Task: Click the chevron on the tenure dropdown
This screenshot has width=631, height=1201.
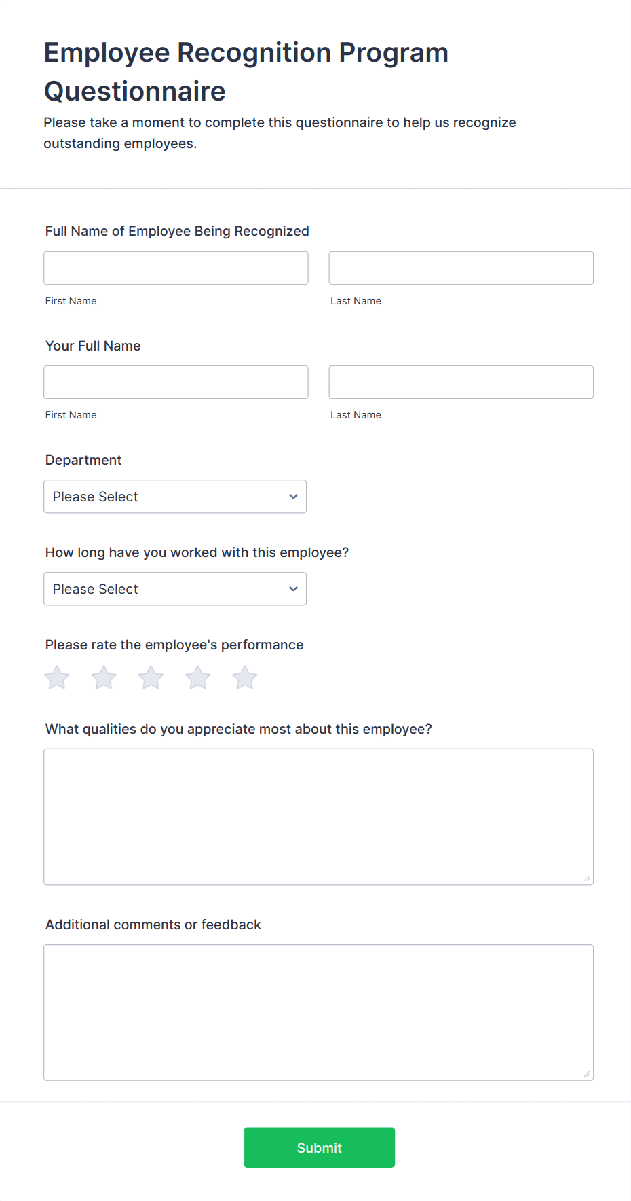Action: pyautogui.click(x=293, y=589)
